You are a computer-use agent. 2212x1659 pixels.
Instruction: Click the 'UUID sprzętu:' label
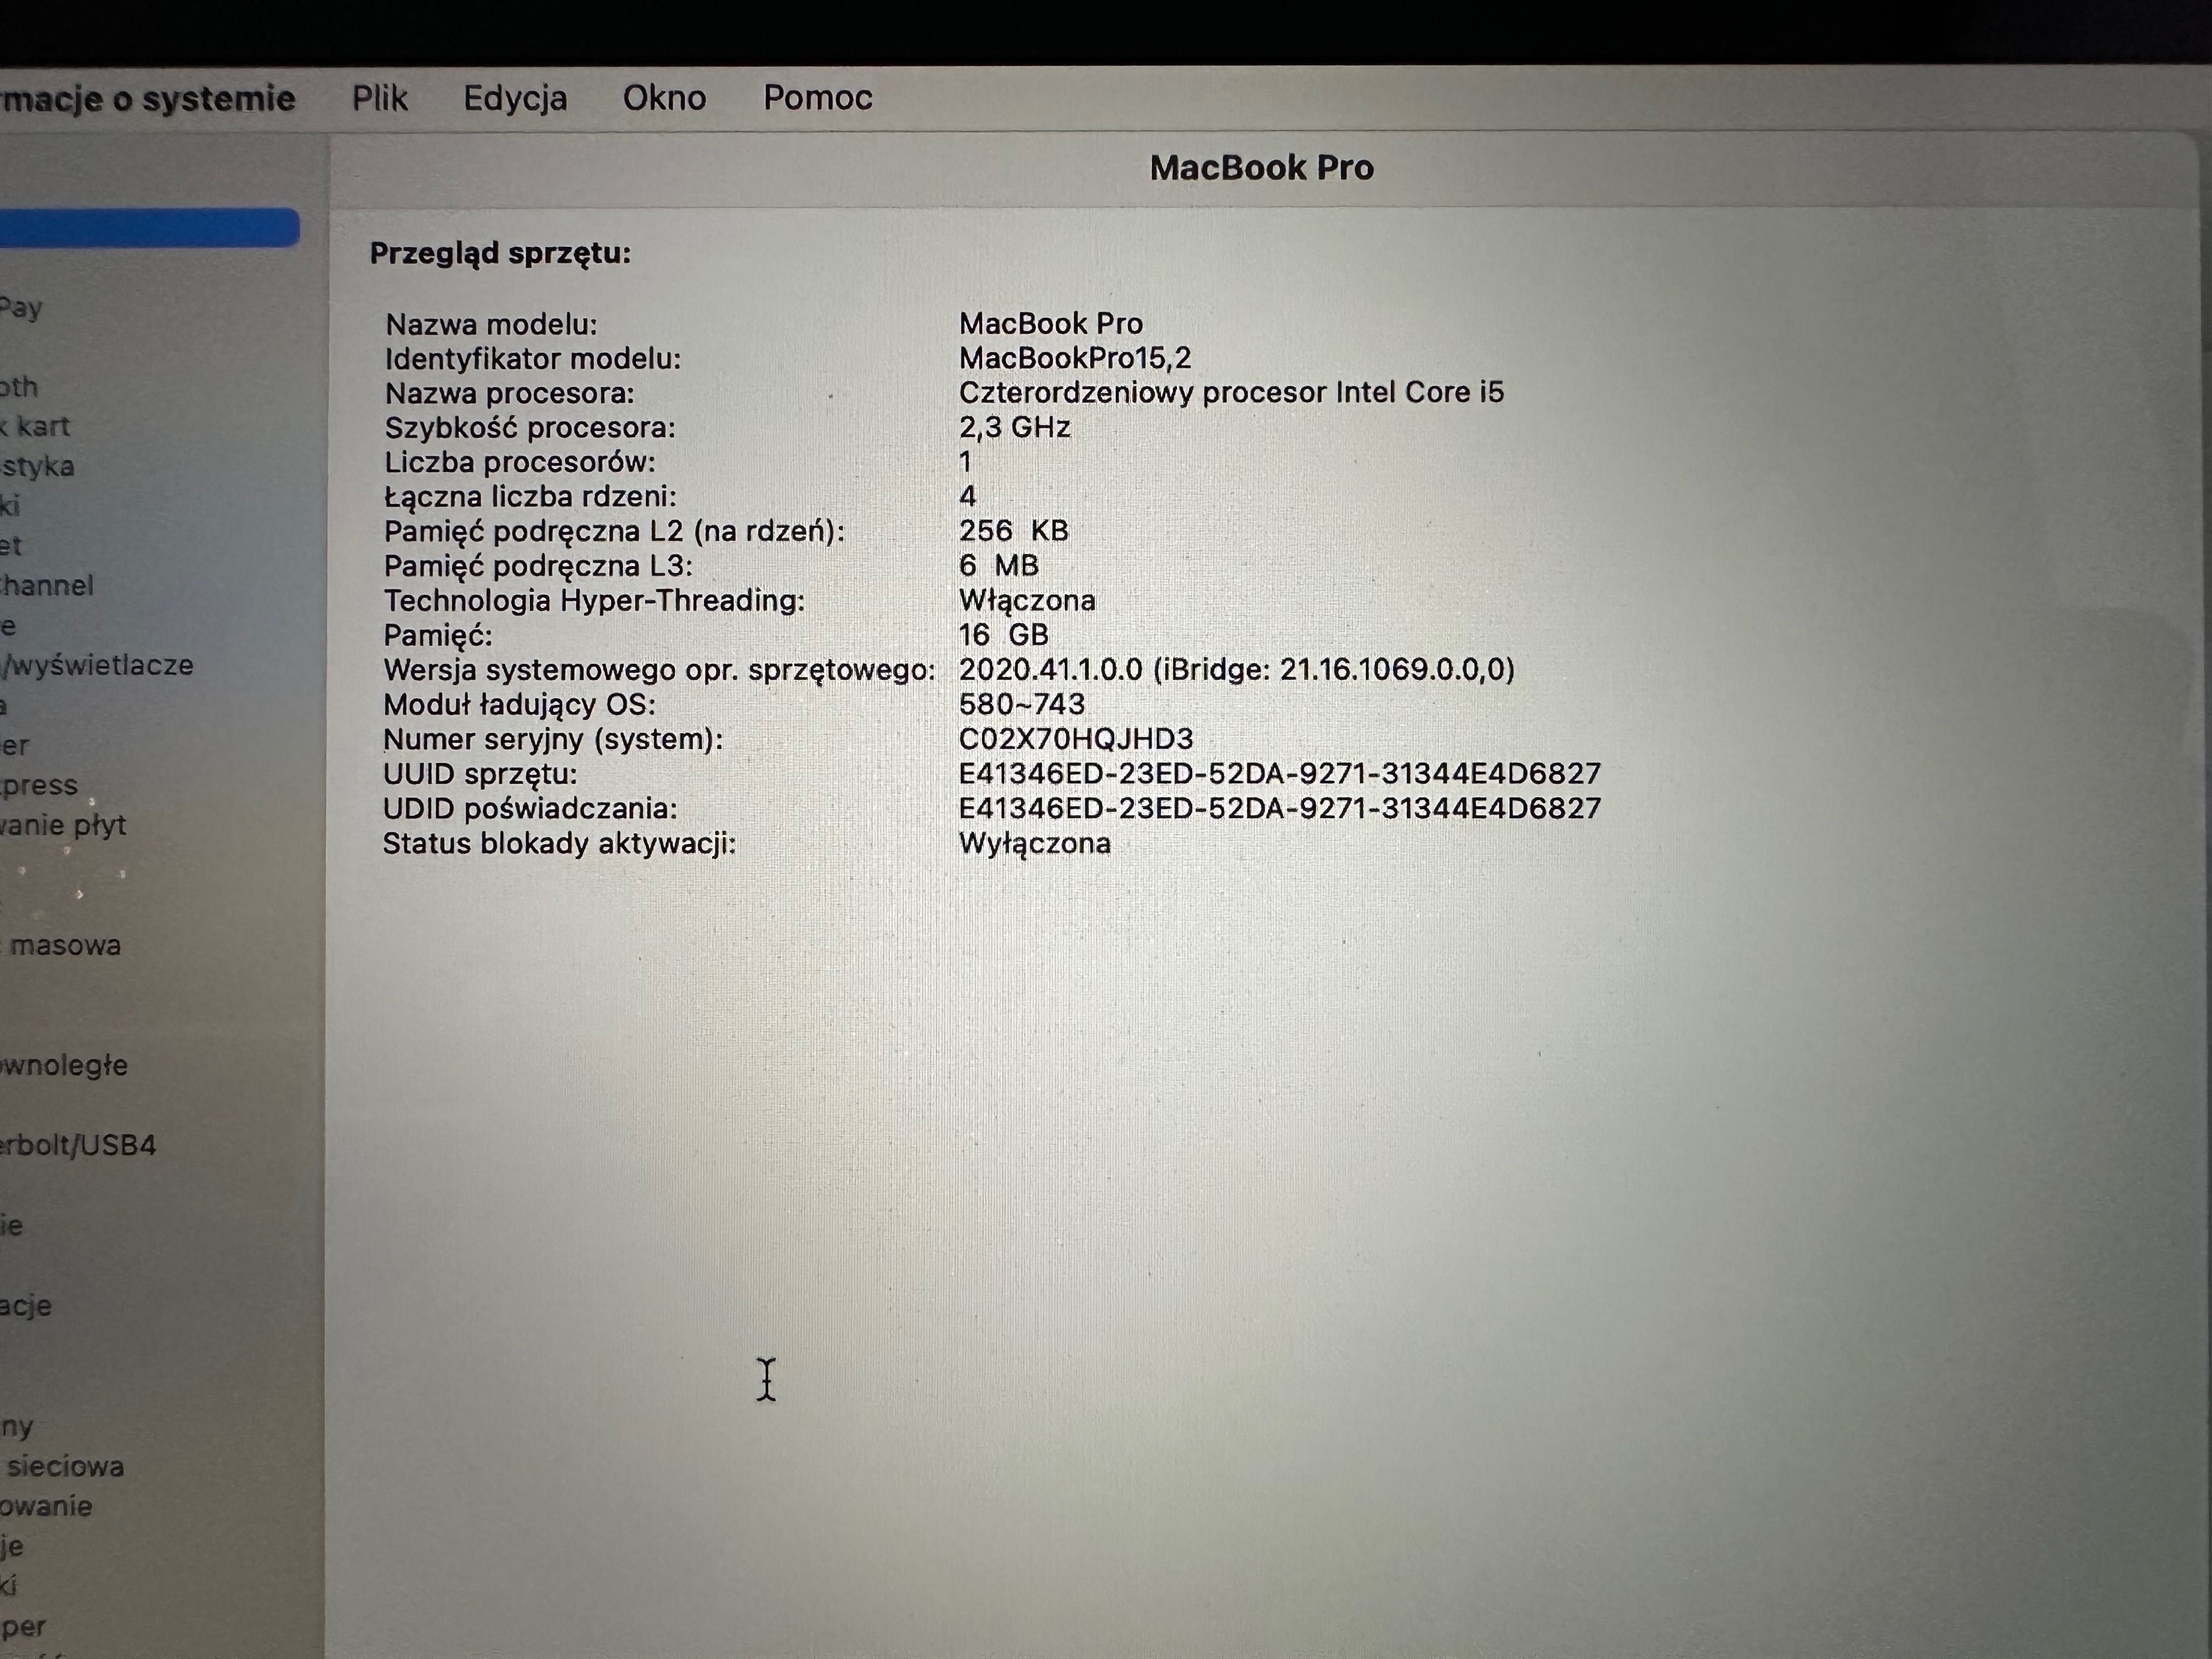click(x=480, y=774)
